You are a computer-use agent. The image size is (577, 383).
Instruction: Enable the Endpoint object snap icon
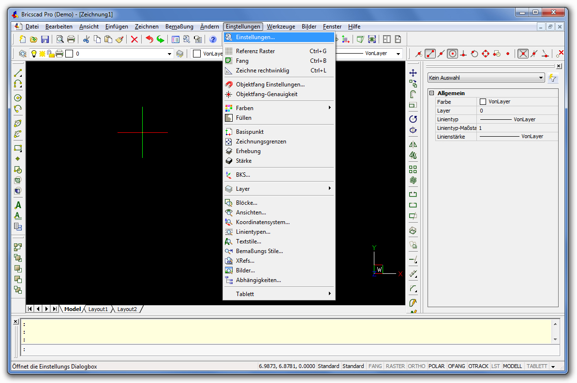(x=430, y=54)
